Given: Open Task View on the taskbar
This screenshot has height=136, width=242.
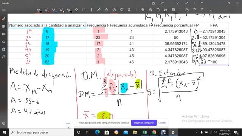Looking at the screenshot, I should (x=88, y=132).
